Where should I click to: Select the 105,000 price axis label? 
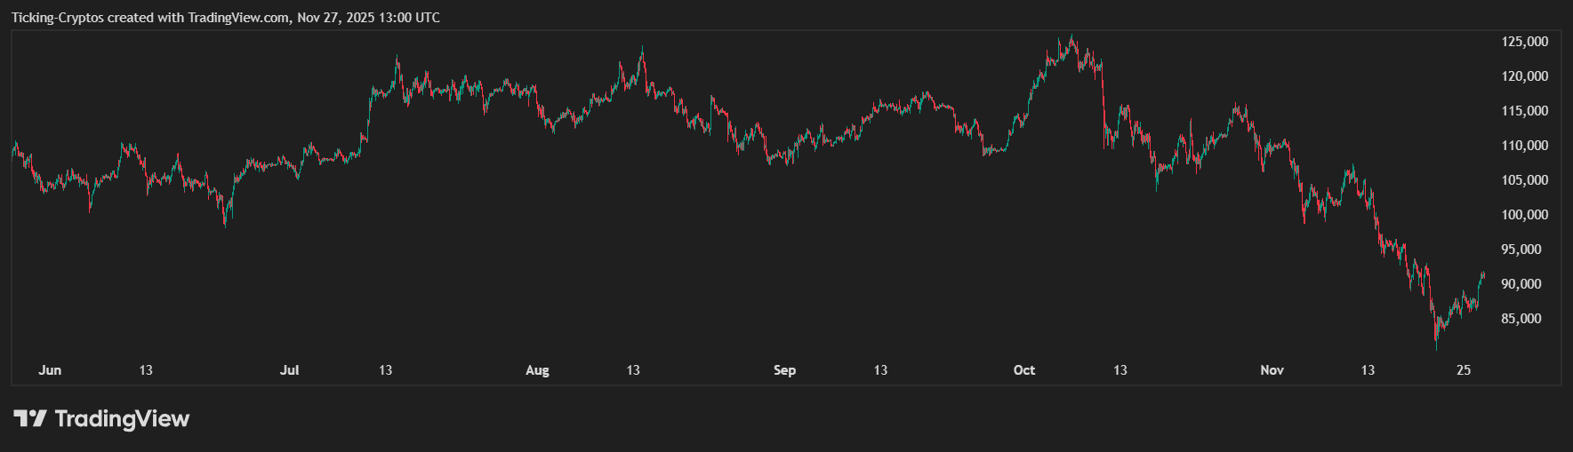1524,180
